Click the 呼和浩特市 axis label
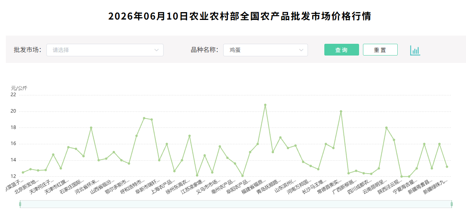Screen dimensions: 466x217 [133, 186]
